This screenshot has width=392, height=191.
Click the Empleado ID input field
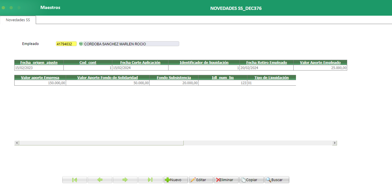click(x=66, y=44)
